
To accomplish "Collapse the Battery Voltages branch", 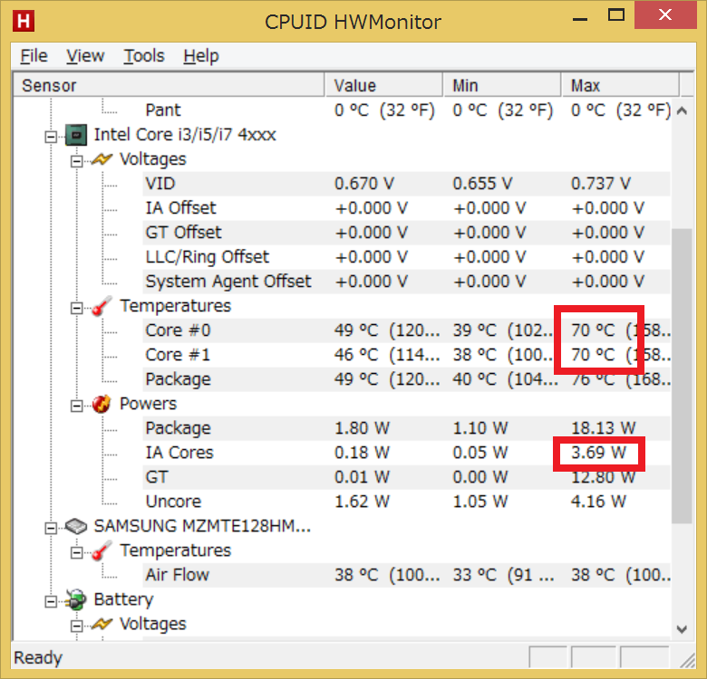I will 77,626.
